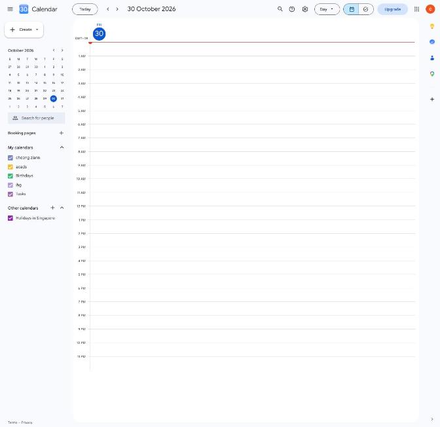Select 31 in the mini calendar
The image size is (440, 427).
62,98
